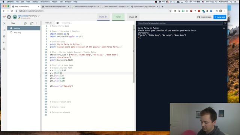Switch to 'mario characters' Google tab
The width and height of the screenshot is (240, 135).
(85, 7)
